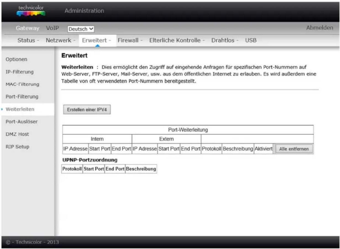The width and height of the screenshot is (340, 249).
Task: Click the Beschreibung header in UPNP table
Action: 141,169
